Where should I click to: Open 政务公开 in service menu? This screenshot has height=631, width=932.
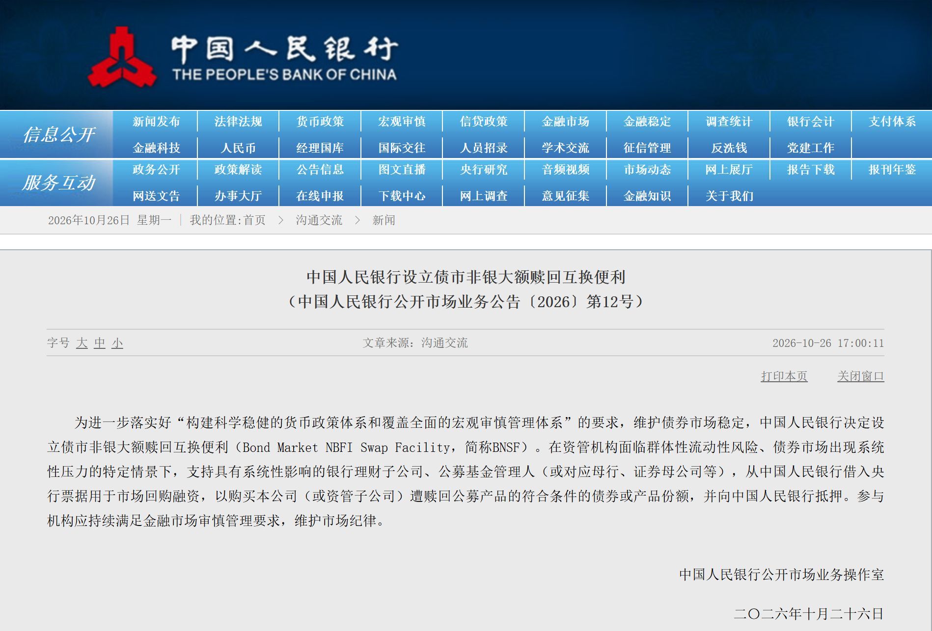click(156, 170)
